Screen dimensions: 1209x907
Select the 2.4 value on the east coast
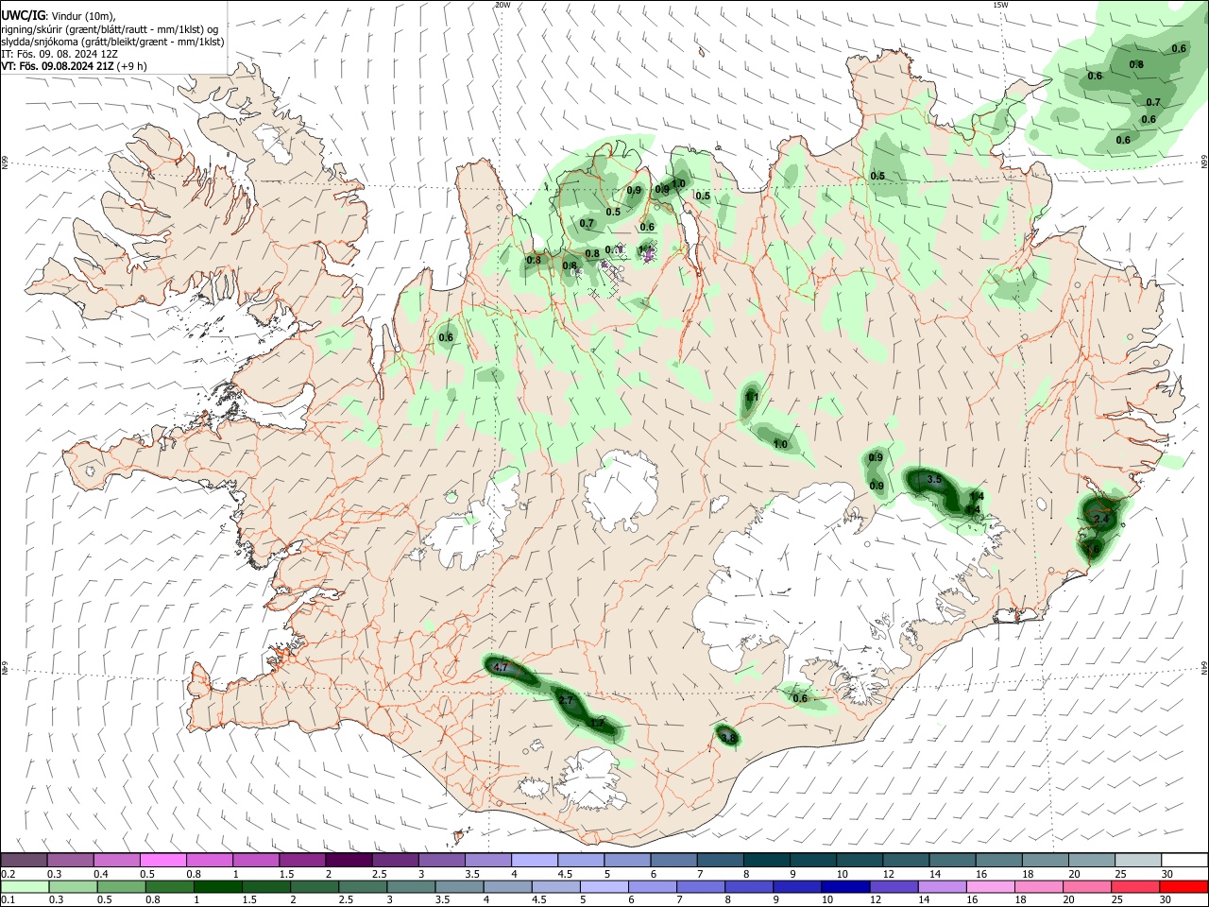[x=1101, y=519]
